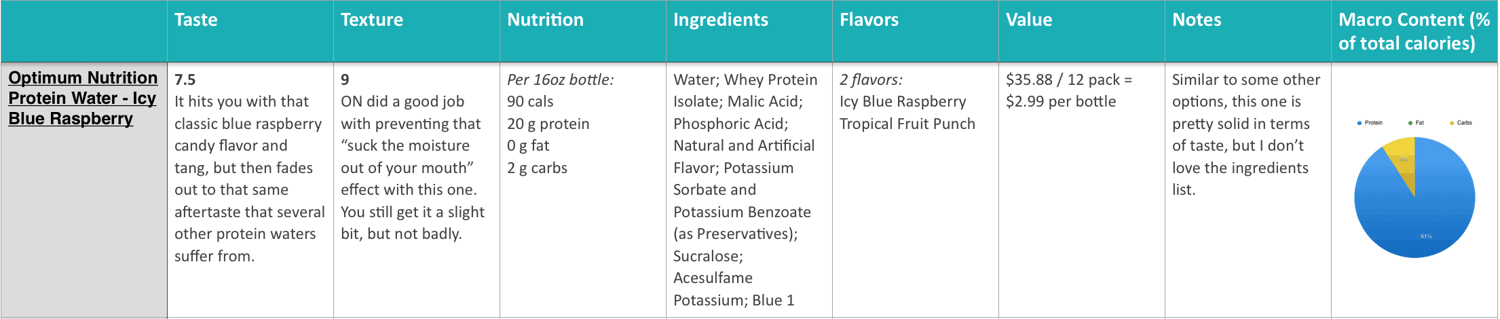1500x319 pixels.
Task: Select the Macro Content column header
Action: coord(1414,31)
